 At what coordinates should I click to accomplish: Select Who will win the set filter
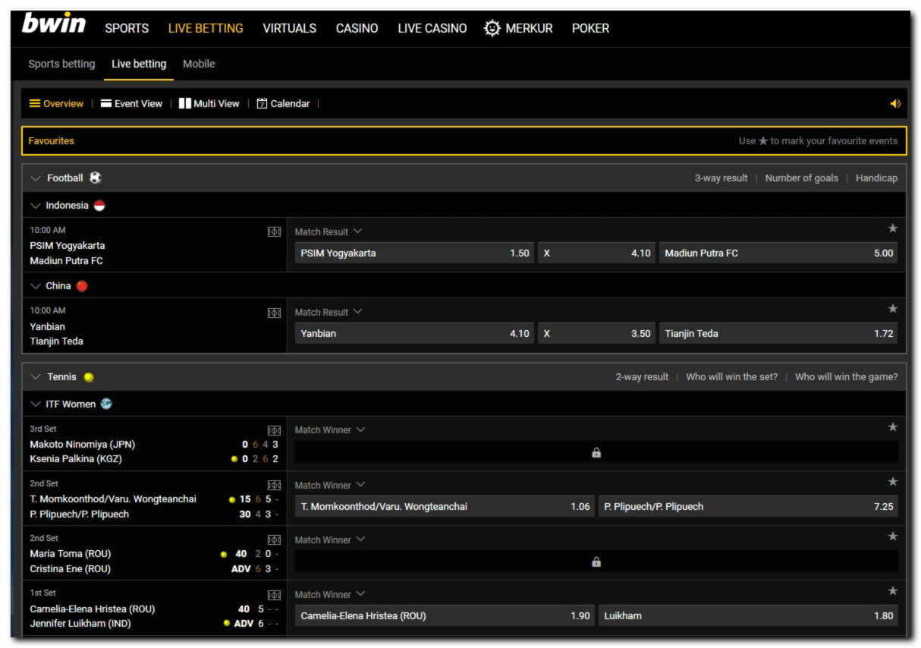[731, 377]
